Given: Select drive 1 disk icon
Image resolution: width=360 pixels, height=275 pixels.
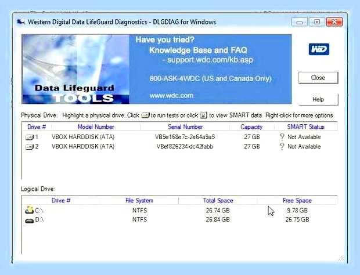Looking at the screenshot, I should tap(30, 137).
